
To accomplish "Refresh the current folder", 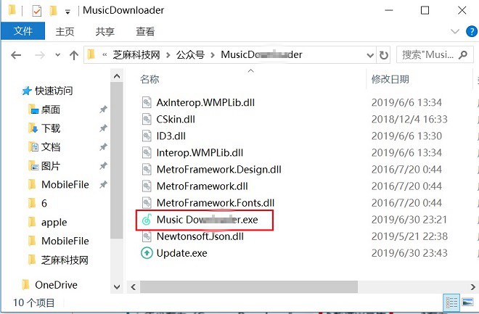I will (384, 55).
